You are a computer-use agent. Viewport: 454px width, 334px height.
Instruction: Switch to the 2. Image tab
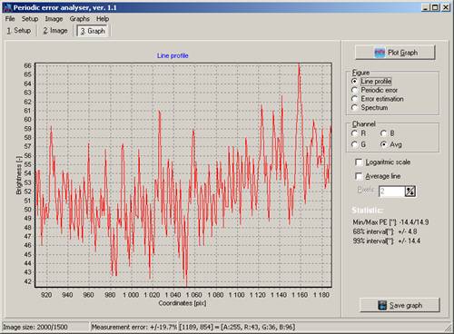coord(55,31)
